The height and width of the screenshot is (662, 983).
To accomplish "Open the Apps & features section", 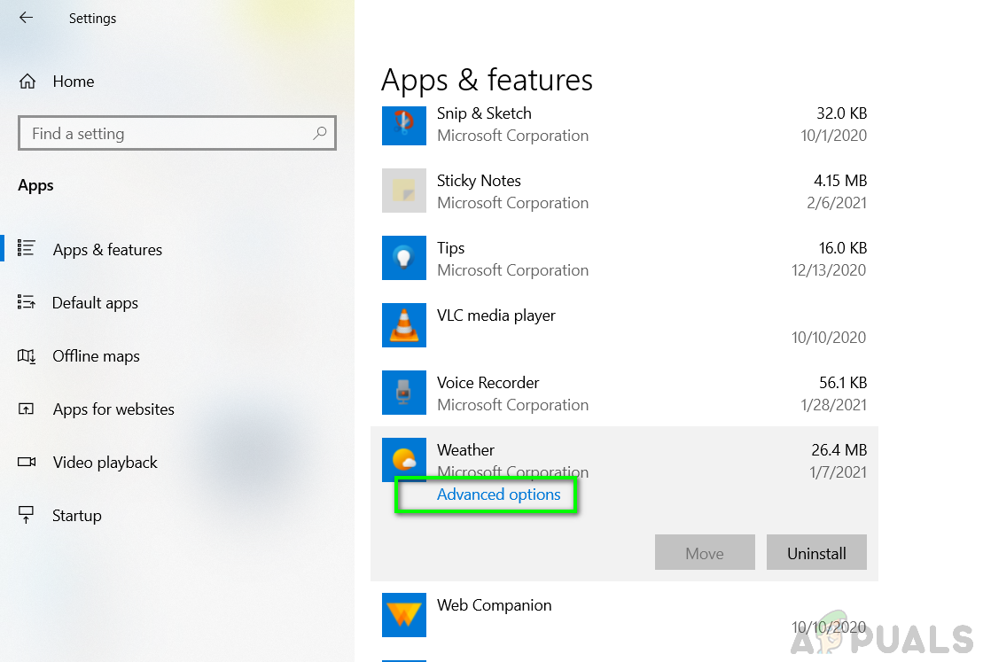I will (107, 250).
